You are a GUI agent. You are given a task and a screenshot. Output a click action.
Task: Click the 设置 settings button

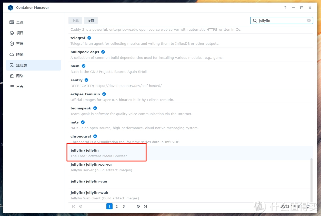click(x=91, y=20)
